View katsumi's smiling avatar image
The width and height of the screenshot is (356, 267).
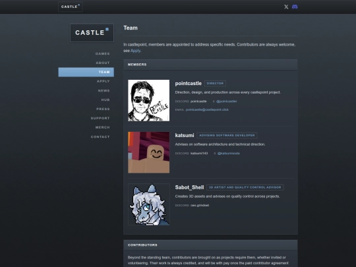(149, 152)
